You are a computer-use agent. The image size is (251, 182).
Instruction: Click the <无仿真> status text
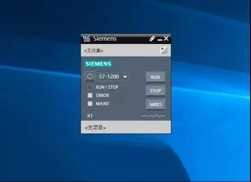[x=94, y=51]
